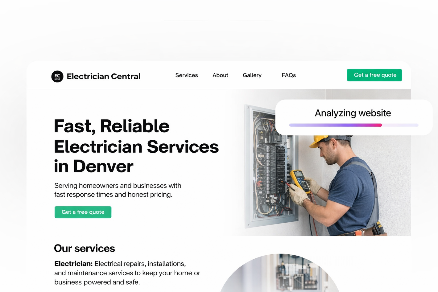438x292 pixels.
Task: Click the electrician hero photo
Action: pos(321,185)
